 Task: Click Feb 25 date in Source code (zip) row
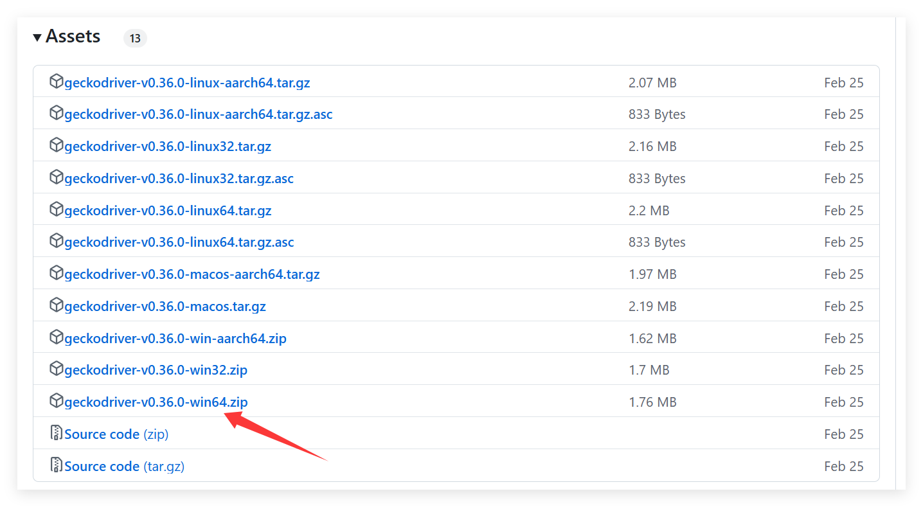tap(844, 434)
